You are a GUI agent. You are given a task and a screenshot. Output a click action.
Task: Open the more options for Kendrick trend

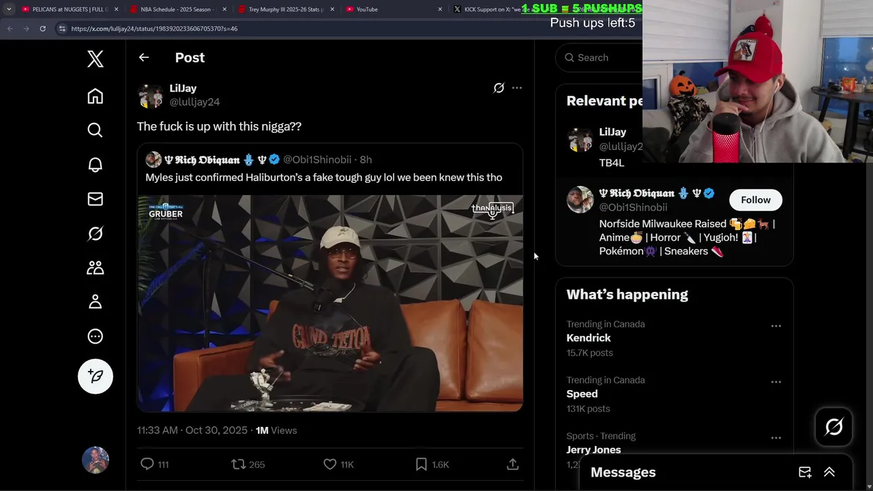coord(776,326)
